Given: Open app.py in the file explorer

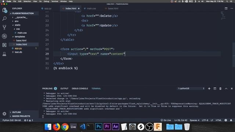Looking at the screenshot, I should (x=18, y=48).
